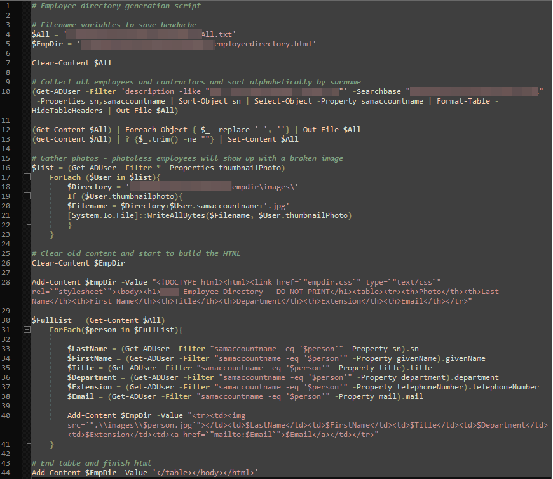Click the '$Extension' variable on line 37
The width and height of the screenshot is (553, 479).
89,387
